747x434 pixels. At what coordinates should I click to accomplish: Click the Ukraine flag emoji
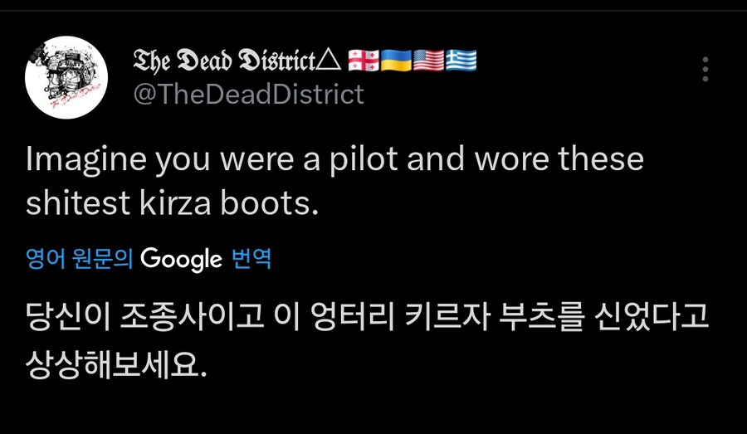click(x=396, y=61)
